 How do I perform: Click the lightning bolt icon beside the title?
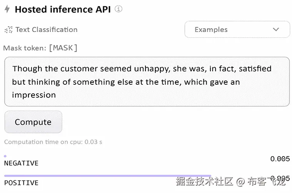[x=7, y=9]
